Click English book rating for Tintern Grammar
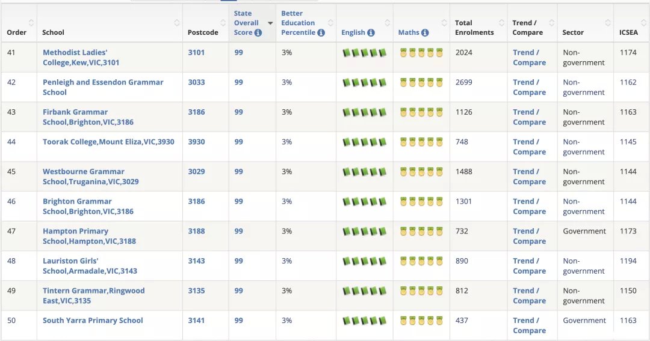 364,291
